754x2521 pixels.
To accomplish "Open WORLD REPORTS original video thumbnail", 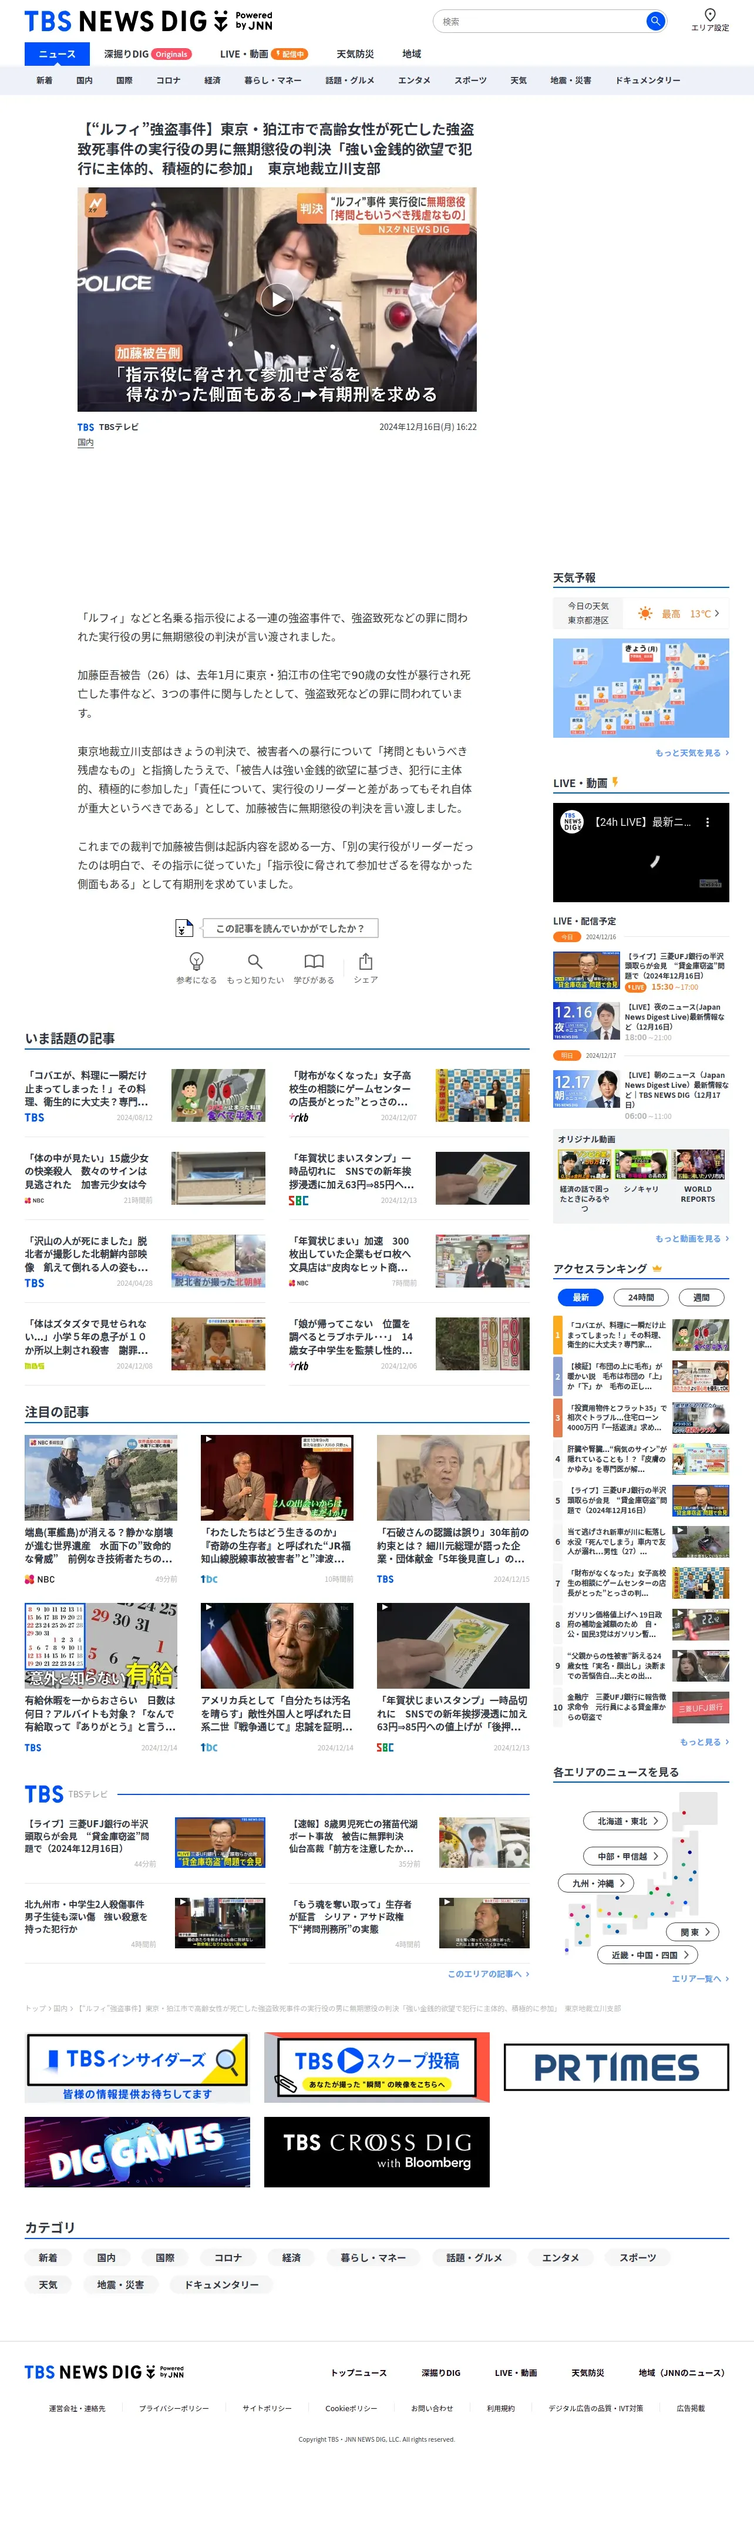I will pos(698,1165).
